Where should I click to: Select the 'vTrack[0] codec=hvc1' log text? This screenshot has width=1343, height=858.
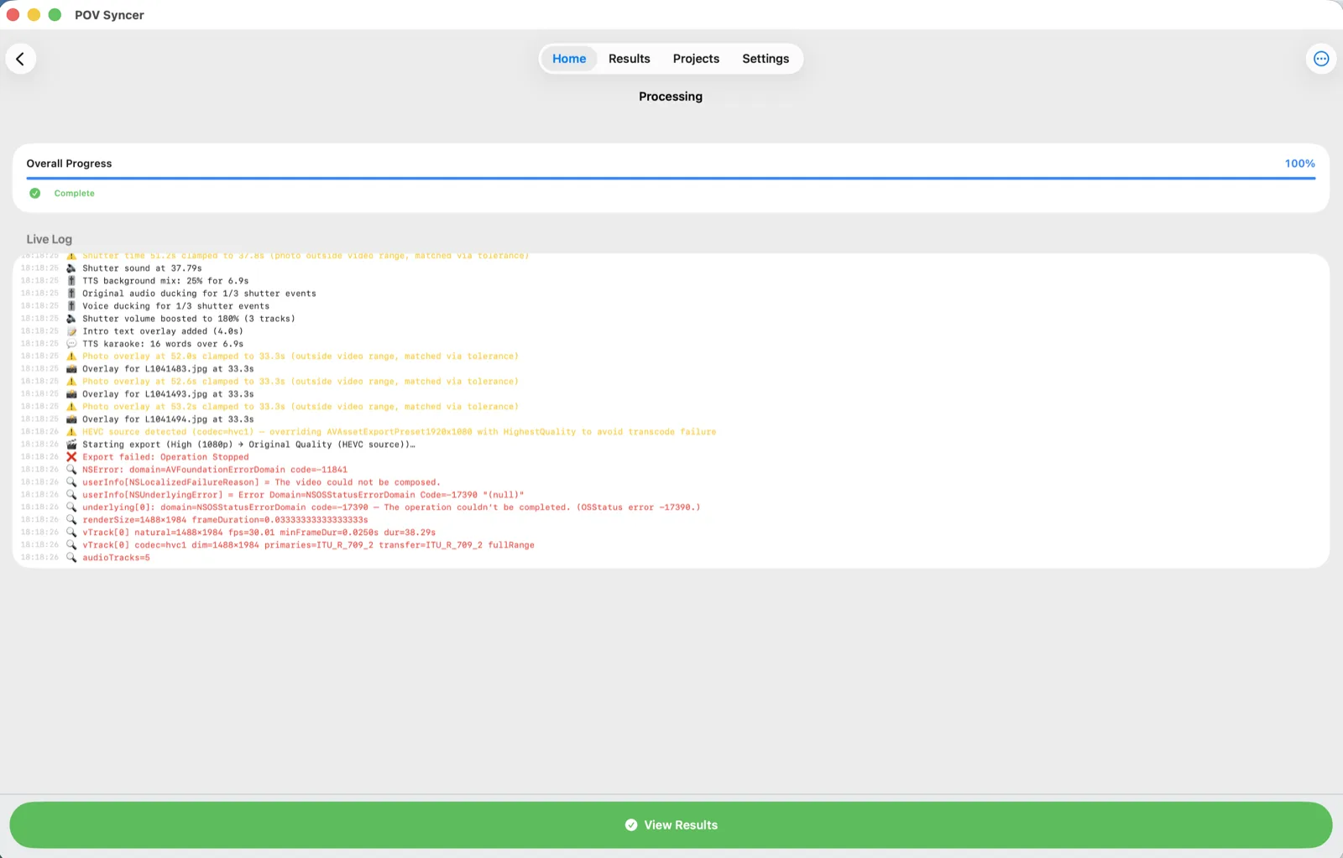(x=308, y=545)
